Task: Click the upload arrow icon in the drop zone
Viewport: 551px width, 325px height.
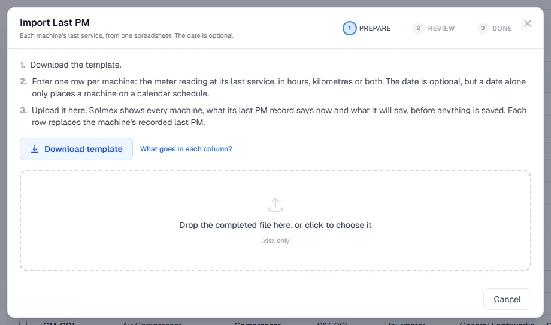Action: point(275,205)
